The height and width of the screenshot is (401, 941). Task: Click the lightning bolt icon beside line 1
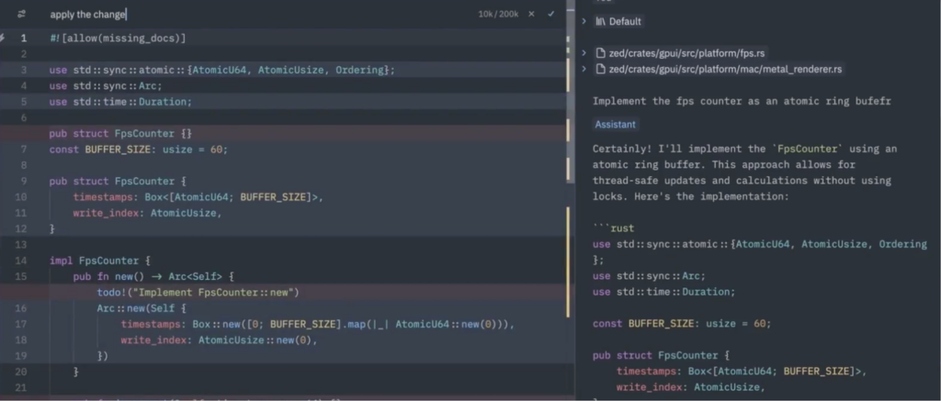click(3, 38)
